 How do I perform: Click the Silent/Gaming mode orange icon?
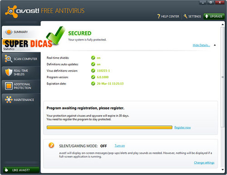[x=51, y=145]
